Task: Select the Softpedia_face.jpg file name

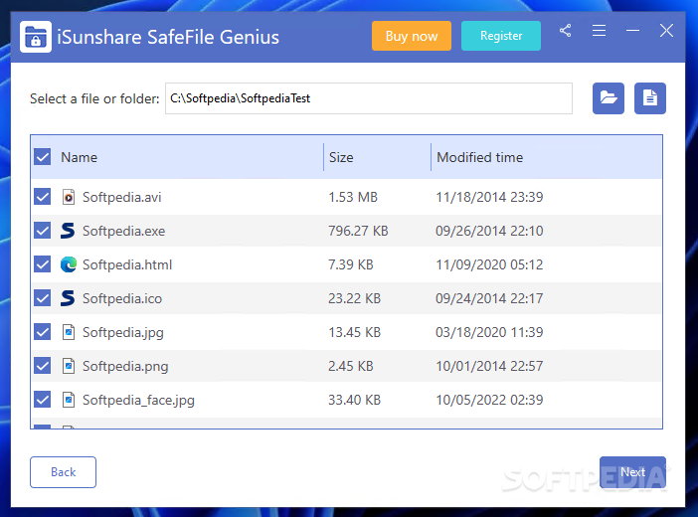Action: pos(138,401)
